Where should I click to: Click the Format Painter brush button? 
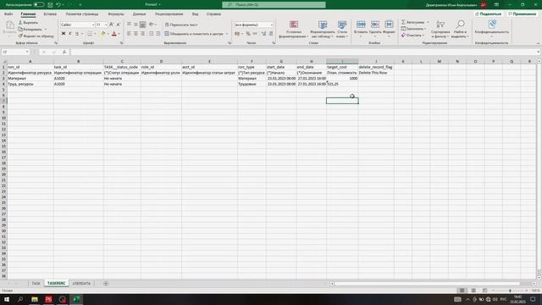click(x=36, y=36)
